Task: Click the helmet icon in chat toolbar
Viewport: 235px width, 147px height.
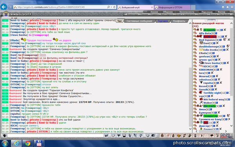Action: click(x=153, y=136)
